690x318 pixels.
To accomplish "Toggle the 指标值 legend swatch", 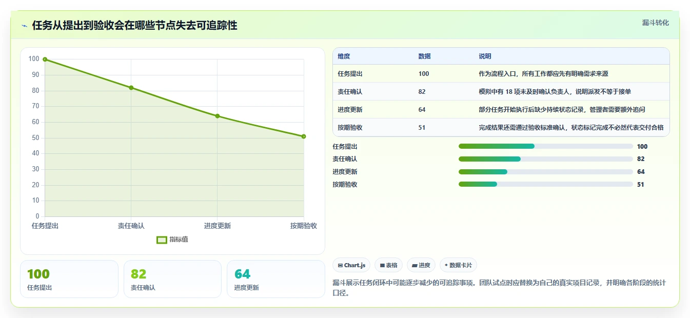I will pyautogui.click(x=162, y=240).
